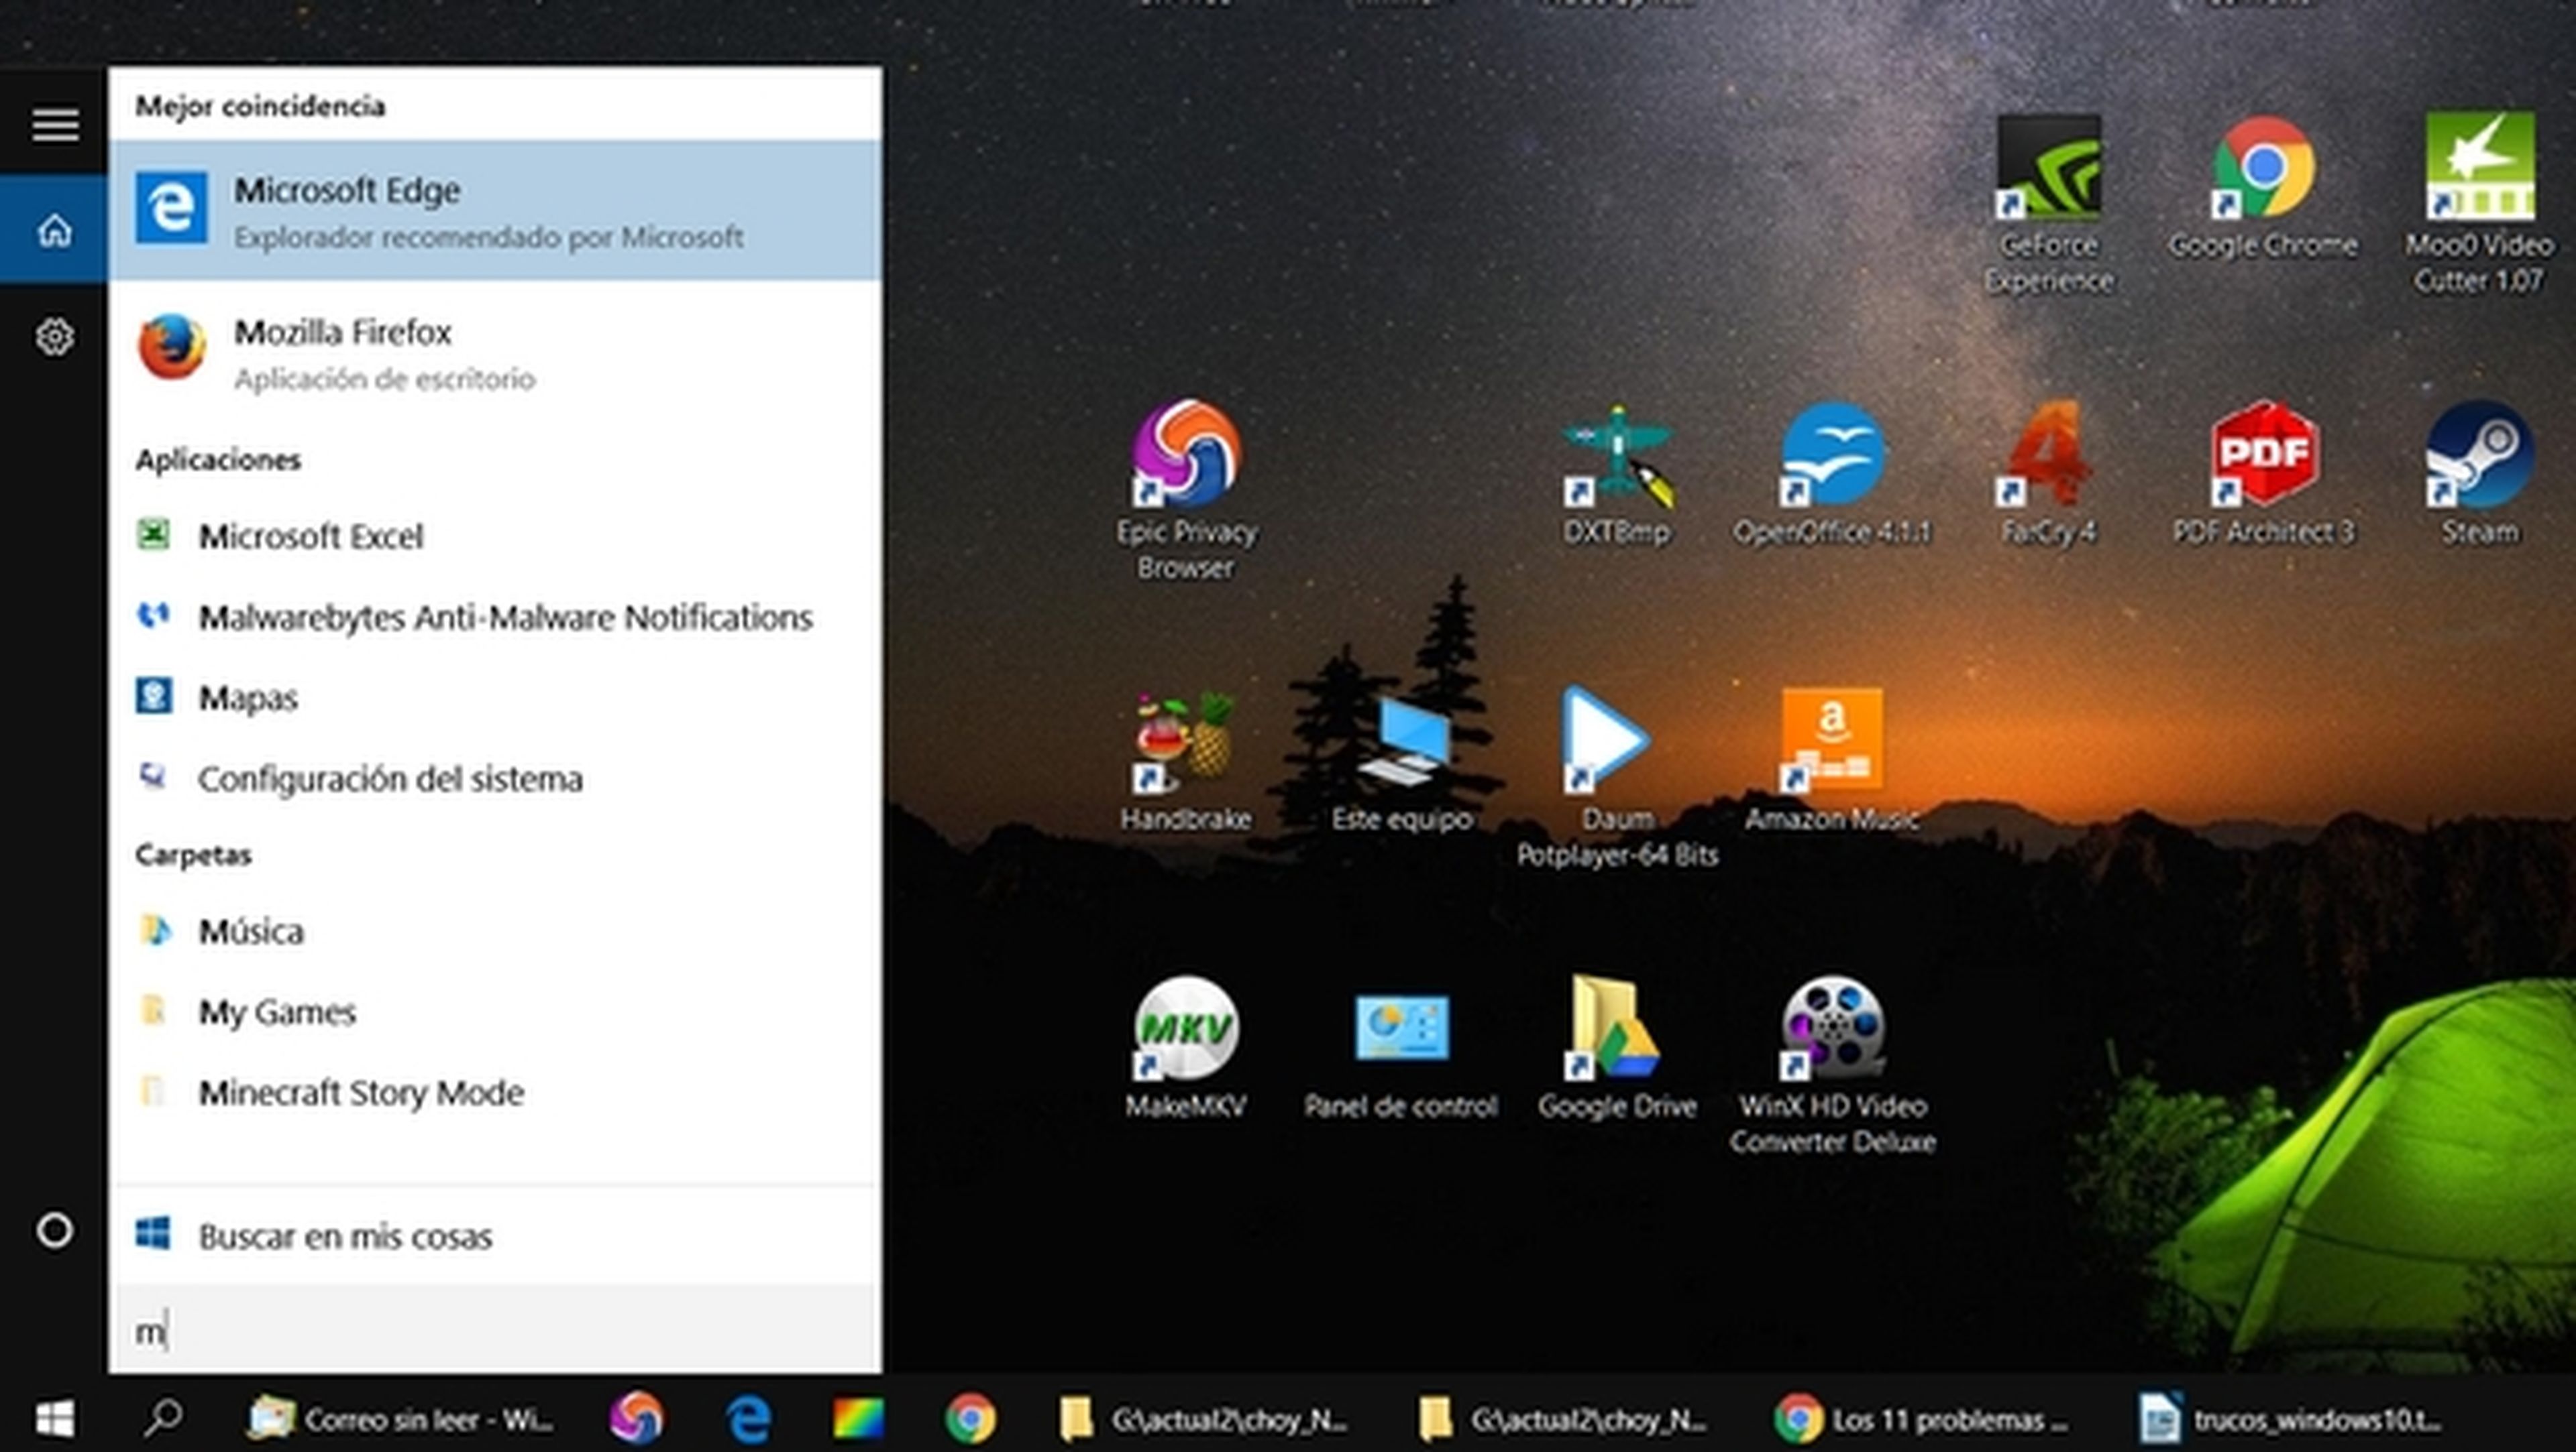Image resolution: width=2576 pixels, height=1452 pixels.
Task: Select Google Drive desktop folder icon
Action: click(x=1617, y=1047)
